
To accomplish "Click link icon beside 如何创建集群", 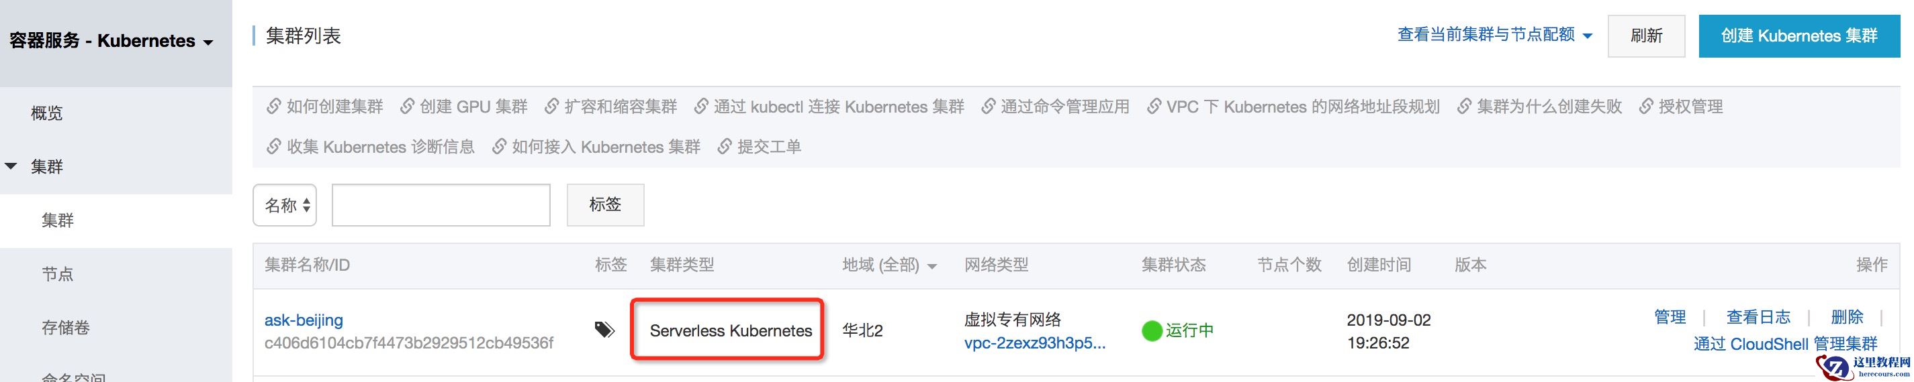I will 273,107.
